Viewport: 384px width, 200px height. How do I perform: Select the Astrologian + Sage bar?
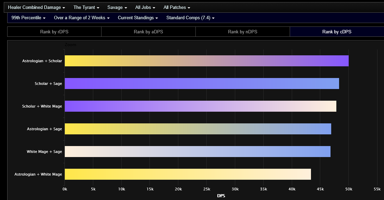click(x=198, y=129)
